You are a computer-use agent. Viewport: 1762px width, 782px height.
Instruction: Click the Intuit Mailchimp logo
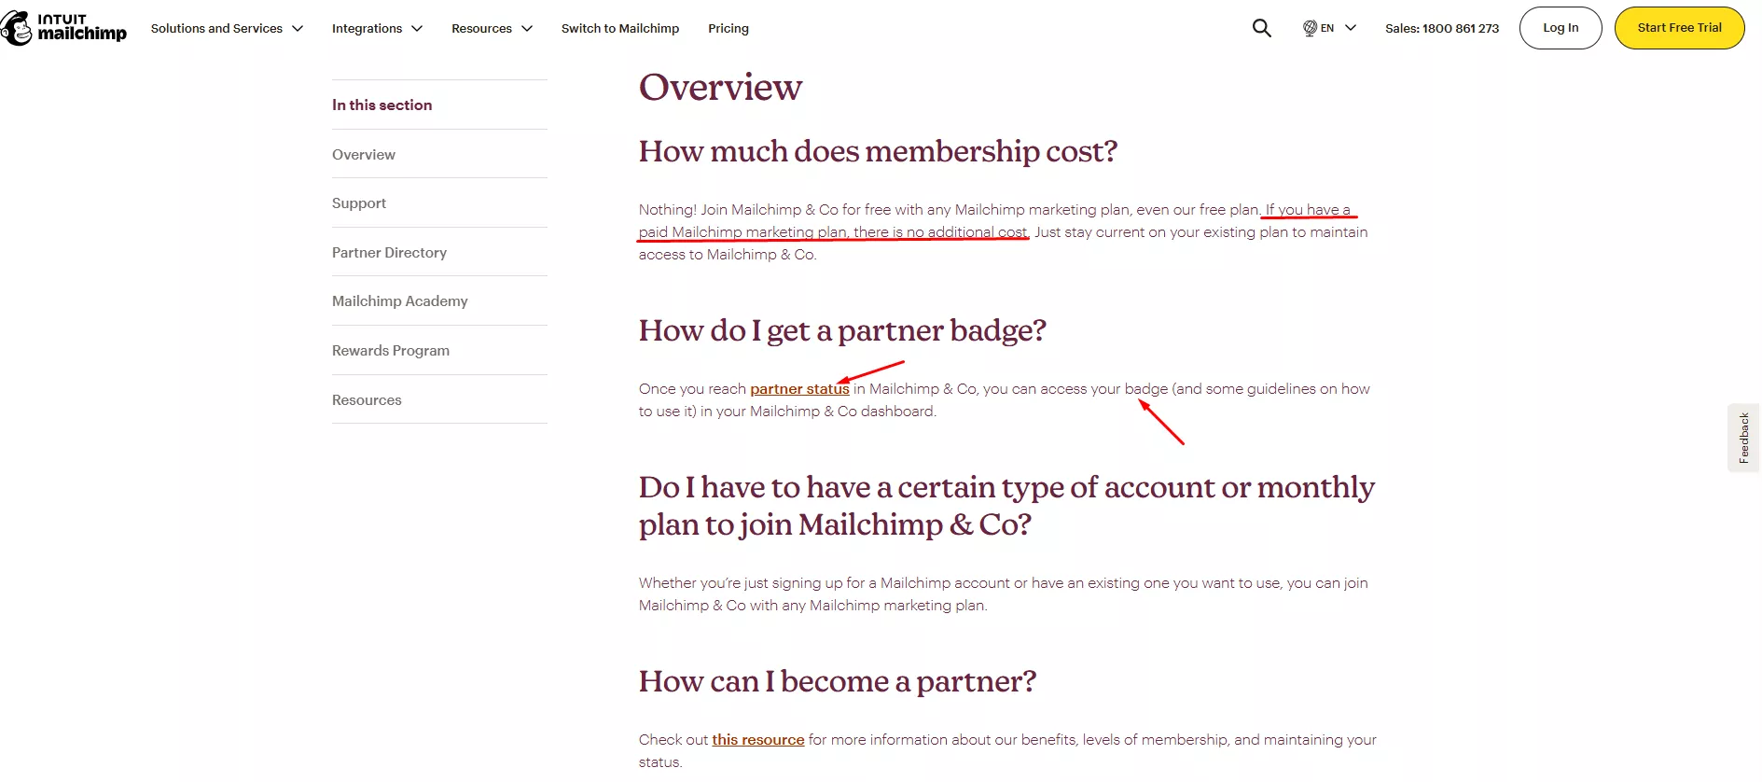pyautogui.click(x=62, y=28)
